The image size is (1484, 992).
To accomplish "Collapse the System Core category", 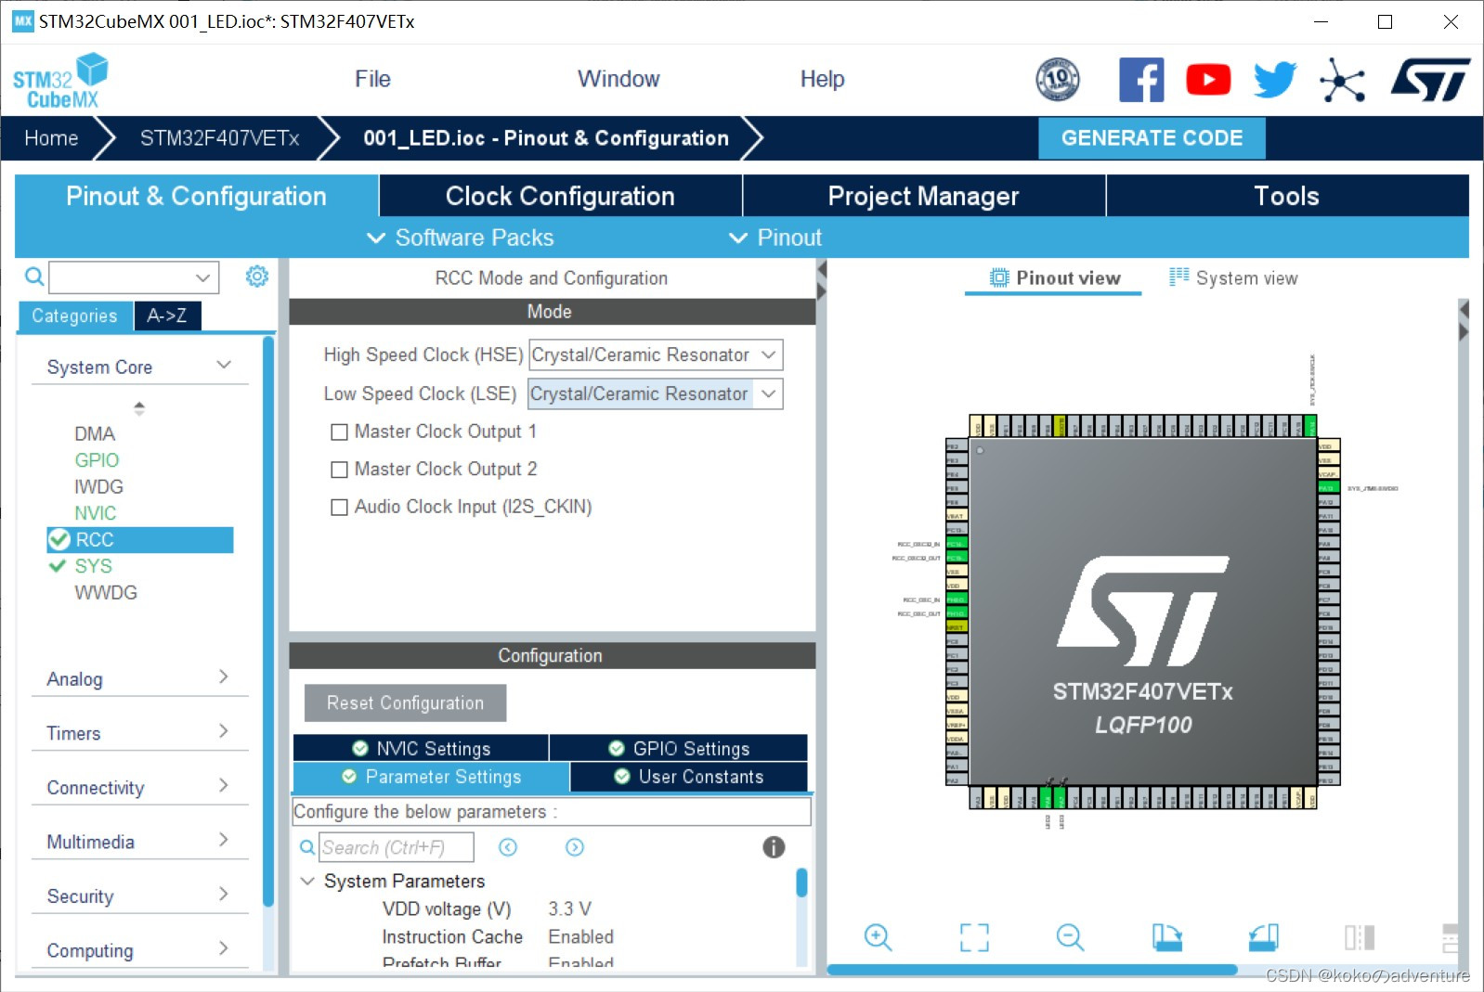I will tap(224, 366).
